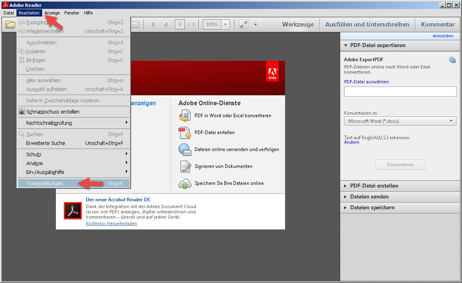The width and height of the screenshot is (462, 283).
Task: Click the PDF-Datei erstellen icon
Action: pos(184,132)
